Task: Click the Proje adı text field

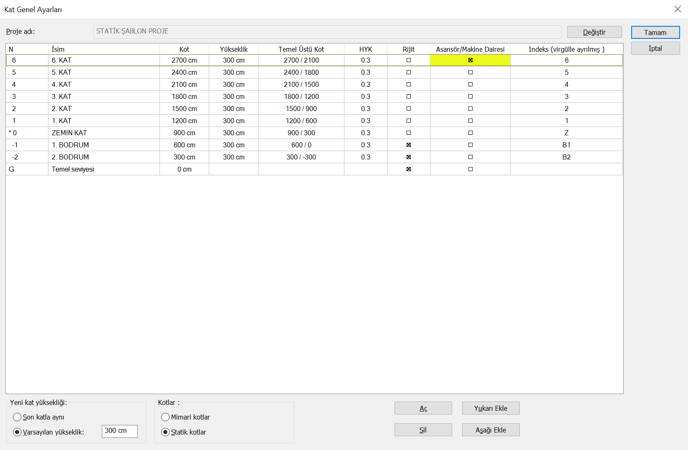Action: (327, 32)
